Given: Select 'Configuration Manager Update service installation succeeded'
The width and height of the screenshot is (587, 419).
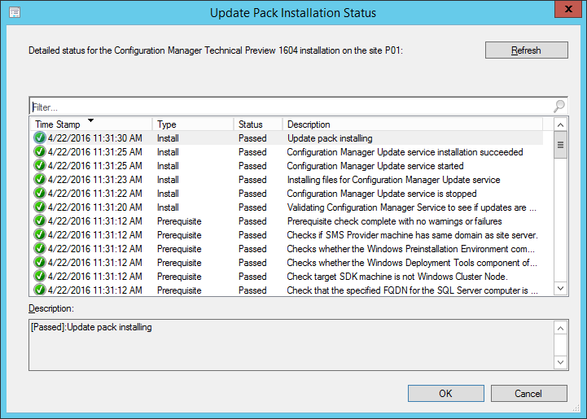Looking at the screenshot, I should [405, 152].
